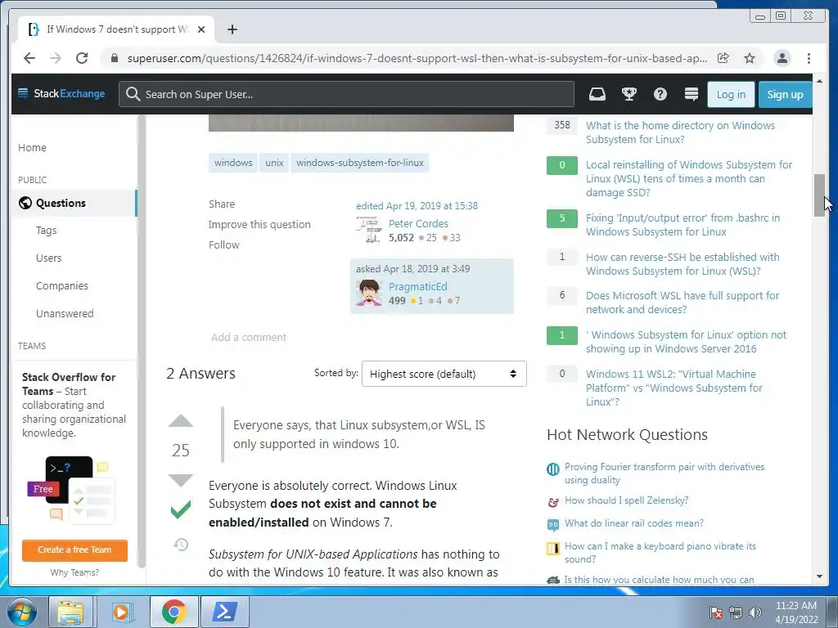This screenshot has width=838, height=628.
Task: Select Questions in sidebar
Action: 74,203
